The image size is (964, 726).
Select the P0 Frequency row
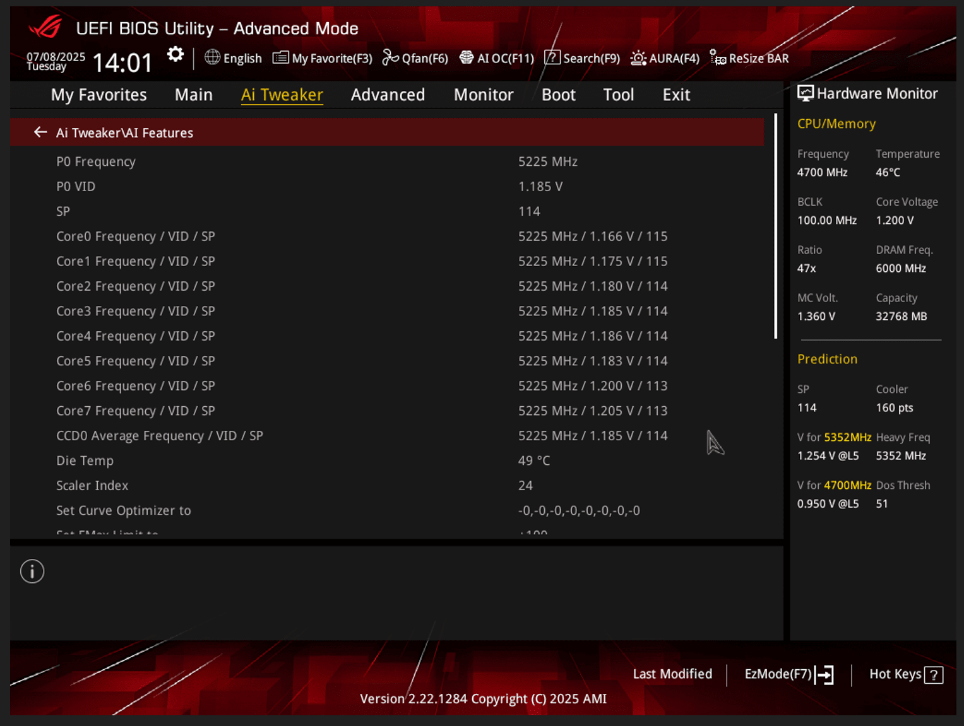pos(387,161)
